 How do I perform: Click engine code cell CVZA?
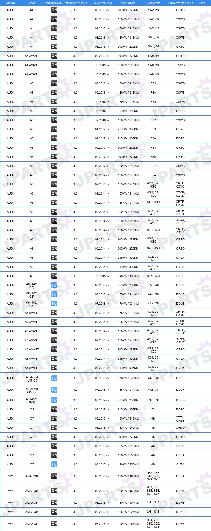pos(180,464)
